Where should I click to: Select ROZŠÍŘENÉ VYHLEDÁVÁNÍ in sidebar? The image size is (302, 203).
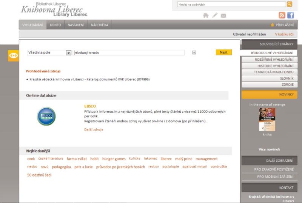click(x=269, y=60)
